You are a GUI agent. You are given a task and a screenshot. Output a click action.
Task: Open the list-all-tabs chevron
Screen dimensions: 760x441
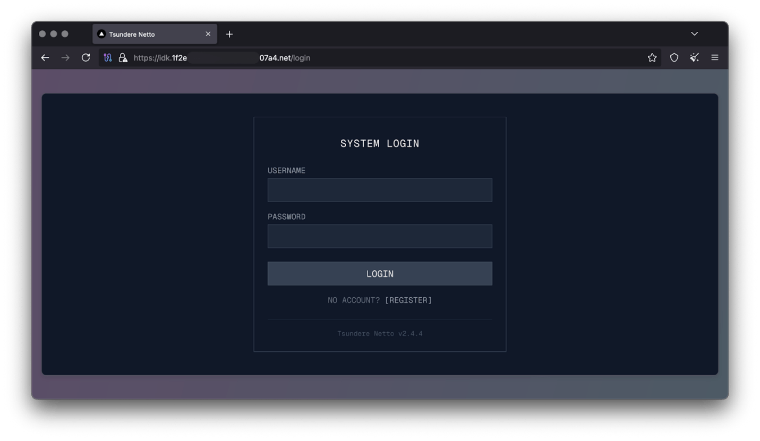694,33
